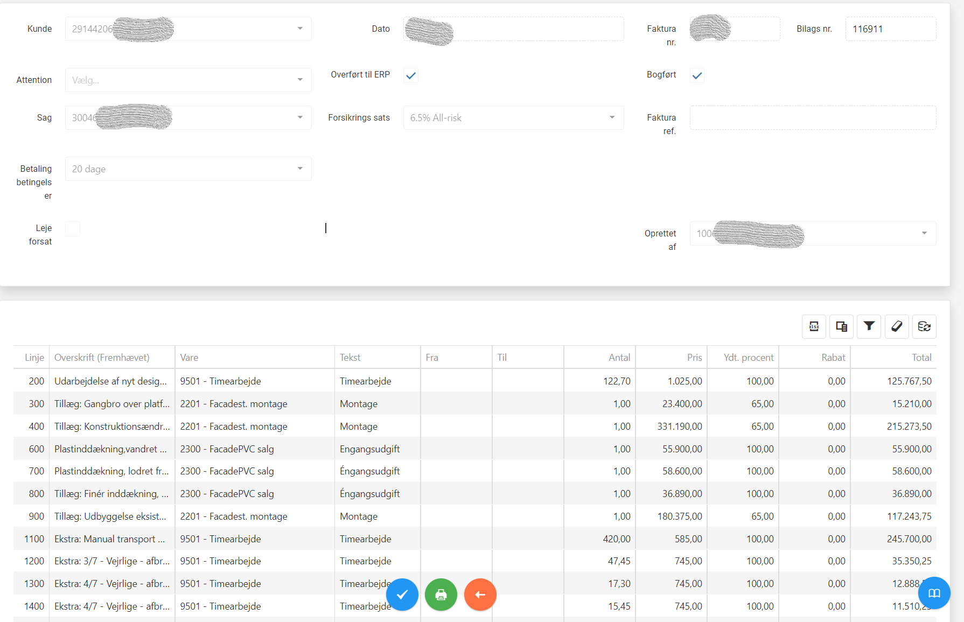Open the Attention dropdown
Screen dimensions: 964x622
pos(188,80)
